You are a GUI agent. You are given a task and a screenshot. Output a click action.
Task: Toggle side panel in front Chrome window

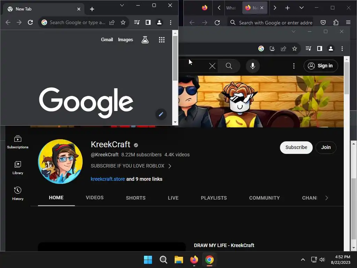pyautogui.click(x=148, y=22)
